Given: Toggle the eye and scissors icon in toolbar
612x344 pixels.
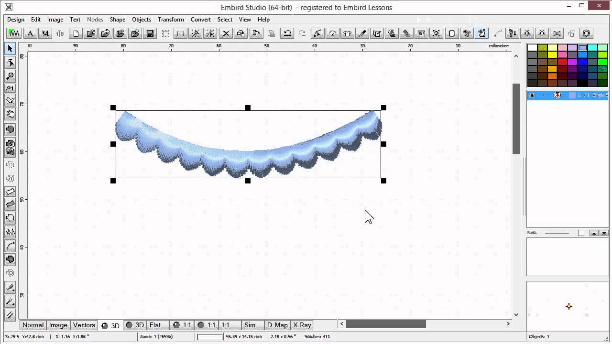Looking at the screenshot, I should pyautogui.click(x=467, y=33).
